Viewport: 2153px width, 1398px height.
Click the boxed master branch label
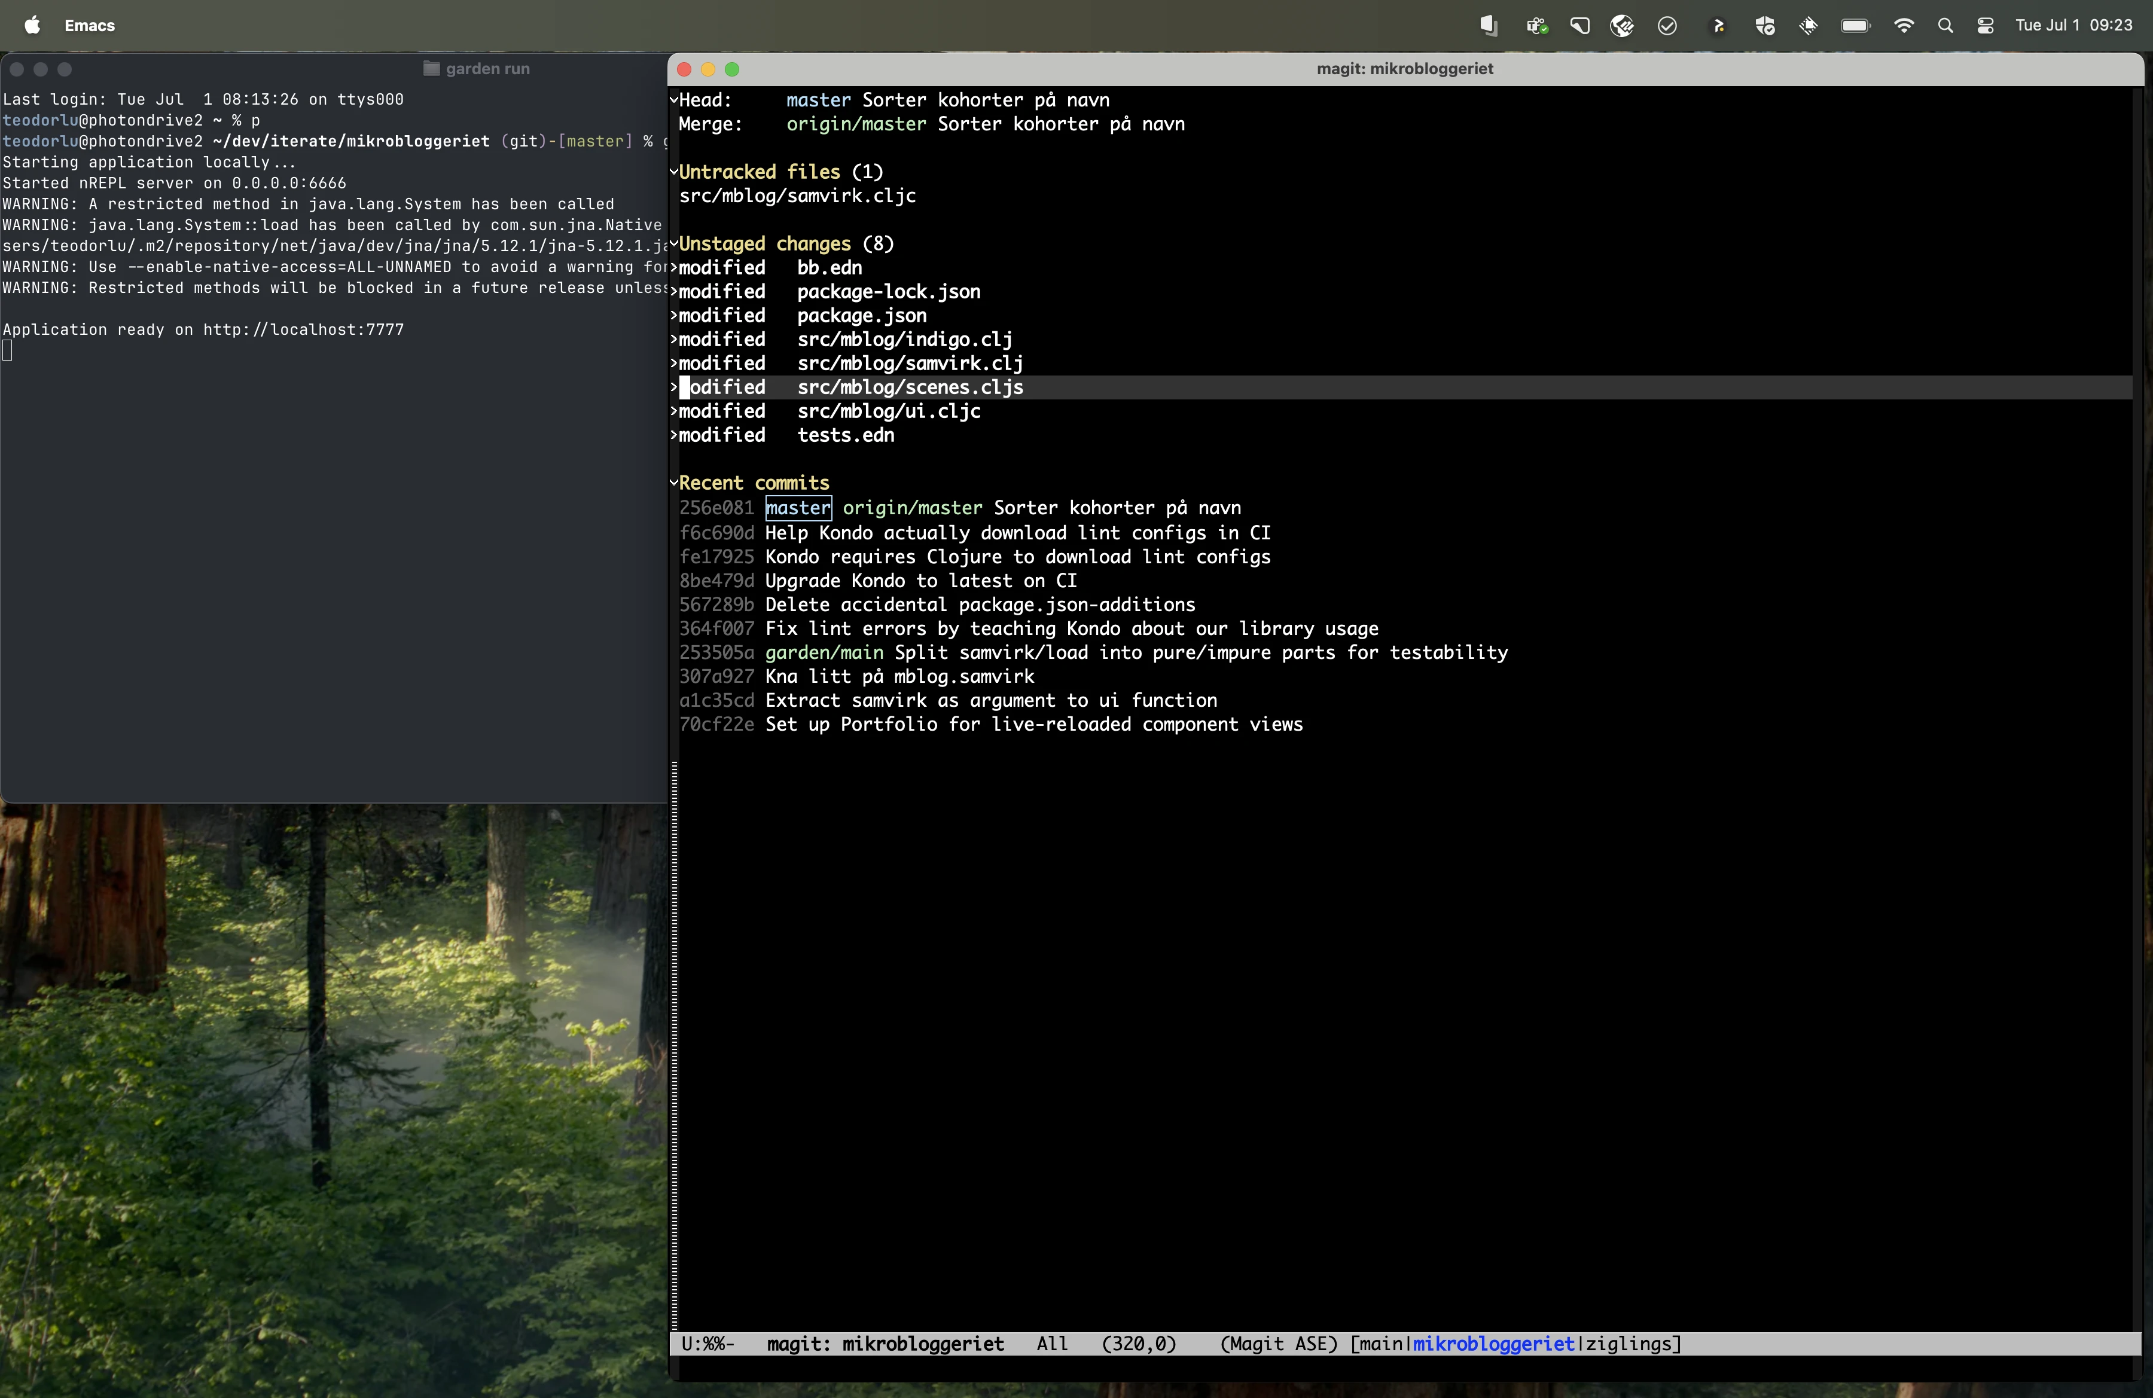point(798,508)
